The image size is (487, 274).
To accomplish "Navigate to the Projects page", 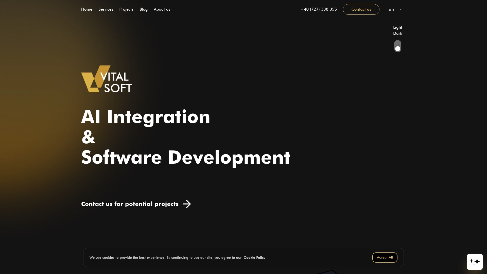I will [126, 9].
